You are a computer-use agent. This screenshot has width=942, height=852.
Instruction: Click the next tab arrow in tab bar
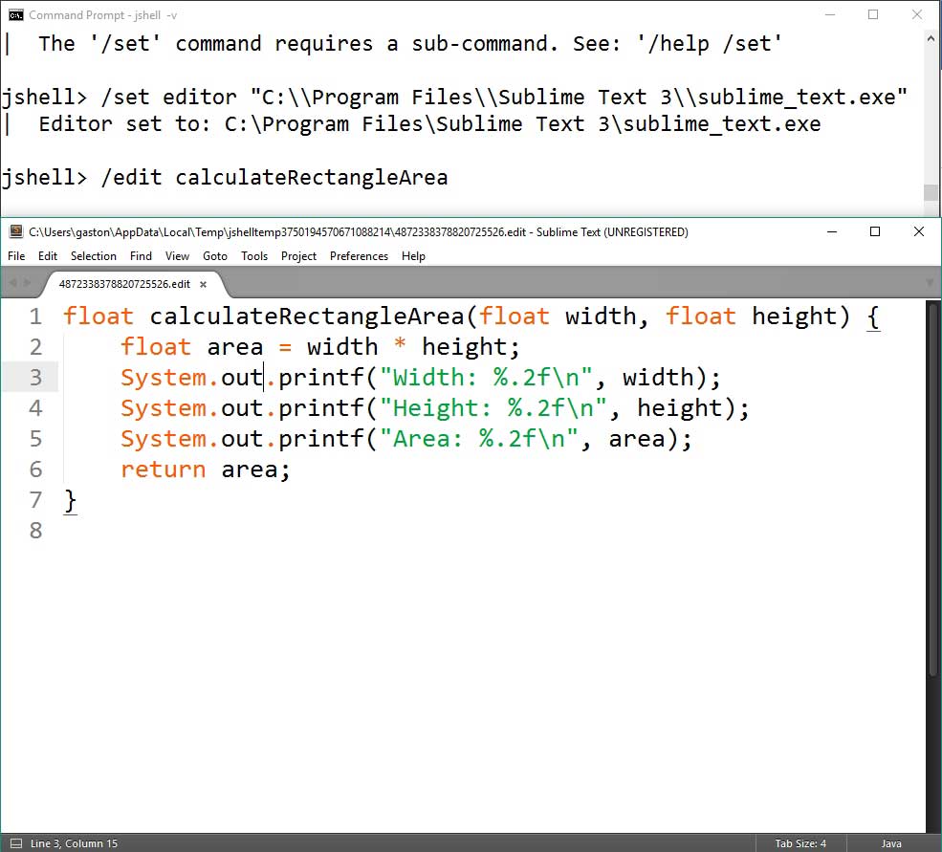click(x=27, y=282)
